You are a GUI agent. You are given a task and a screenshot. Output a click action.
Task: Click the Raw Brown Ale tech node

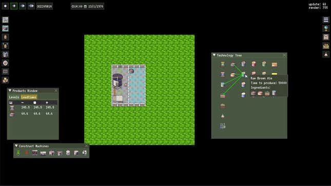click(243, 74)
